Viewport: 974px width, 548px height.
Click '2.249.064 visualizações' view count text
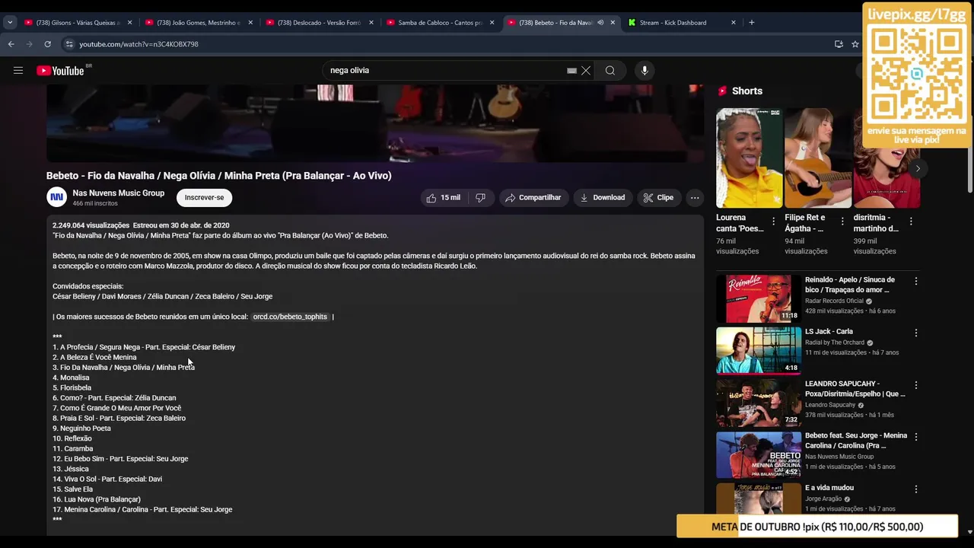pyautogui.click(x=91, y=226)
